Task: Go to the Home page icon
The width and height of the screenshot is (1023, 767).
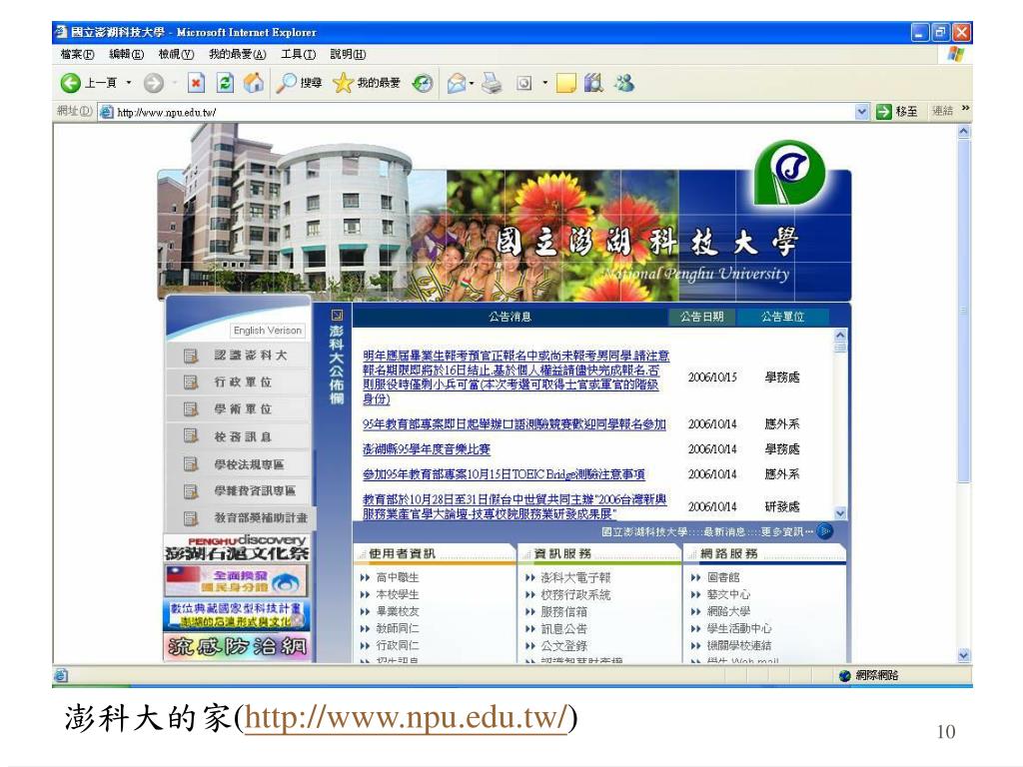Action: 254,83
